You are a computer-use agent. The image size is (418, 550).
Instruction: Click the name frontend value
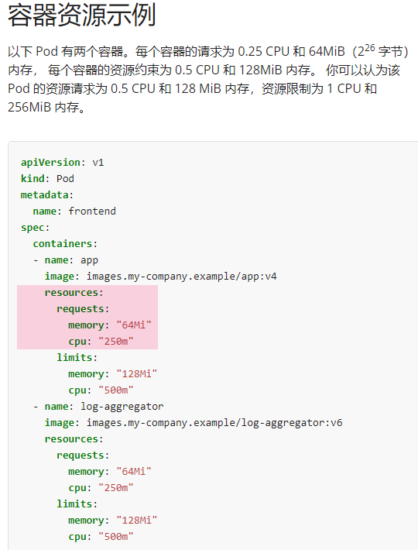92,211
